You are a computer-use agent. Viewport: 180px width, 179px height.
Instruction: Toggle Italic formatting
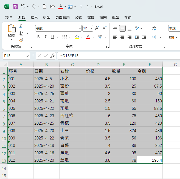[45, 37]
